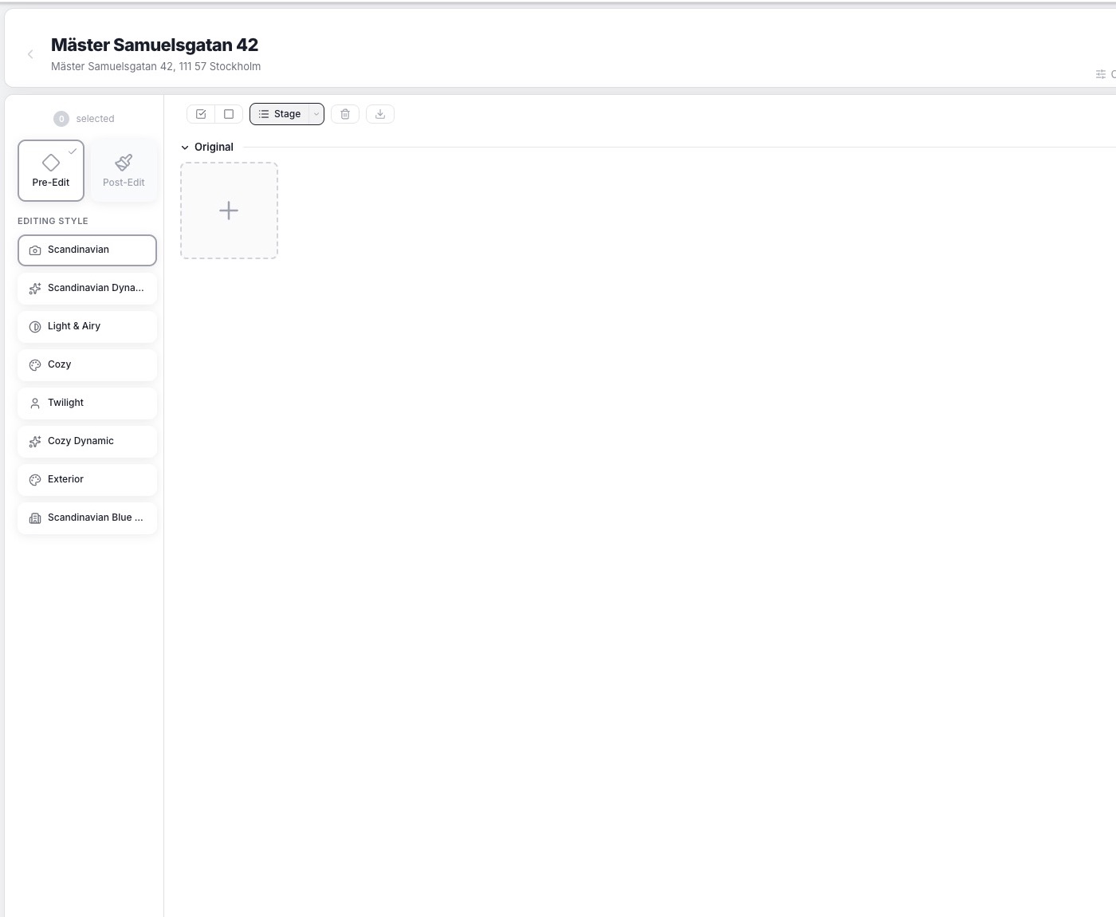The image size is (1116, 917).
Task: Choose the Twilight style
Action: coord(87,403)
